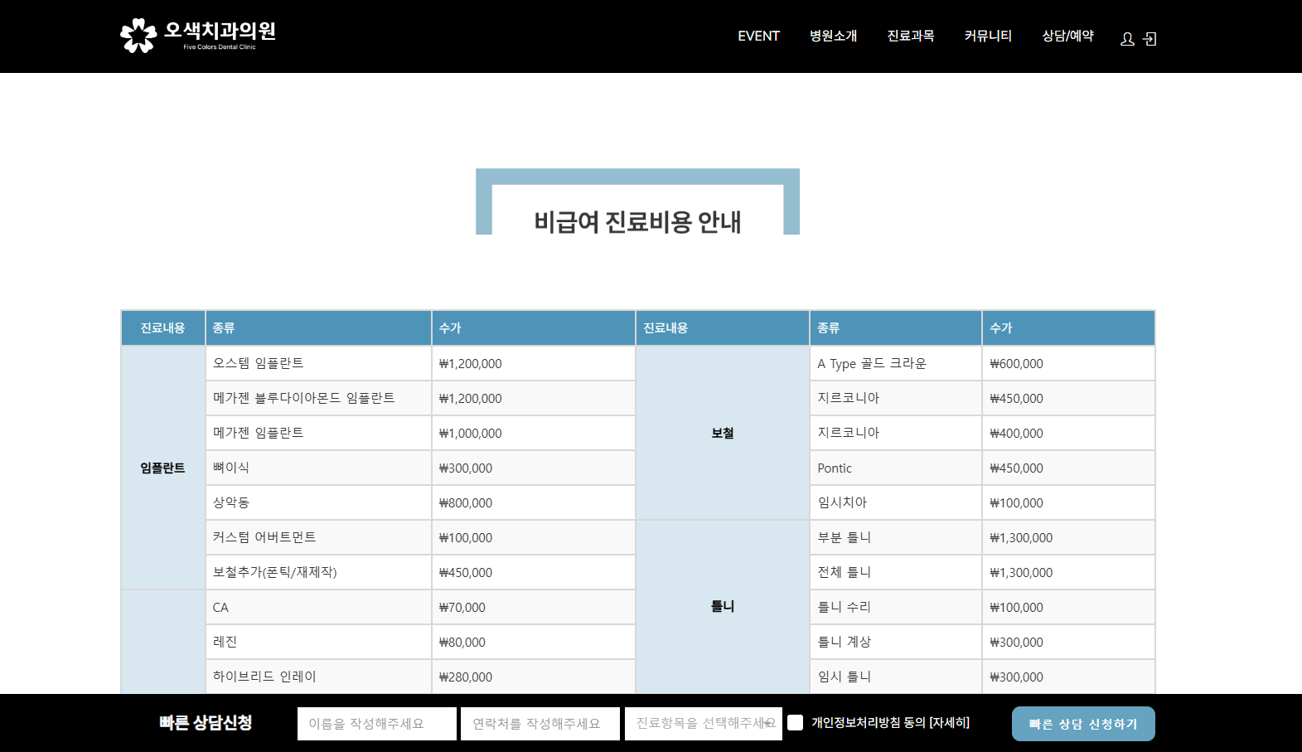The height and width of the screenshot is (752, 1302).
Task: Focus the 이름을 작성해주세요 input field
Action: [x=377, y=724]
